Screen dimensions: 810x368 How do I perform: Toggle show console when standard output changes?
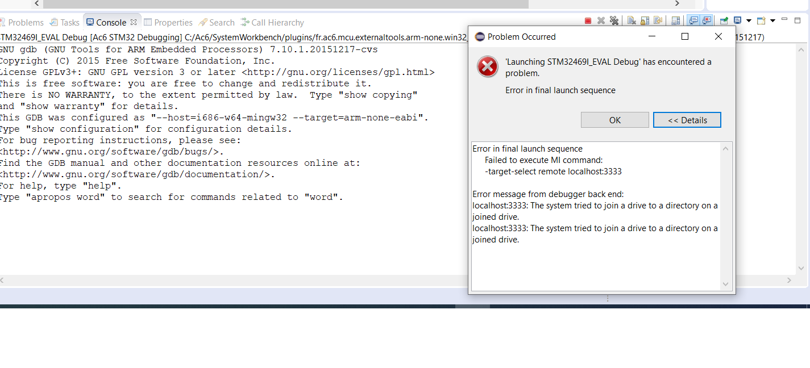tap(693, 21)
